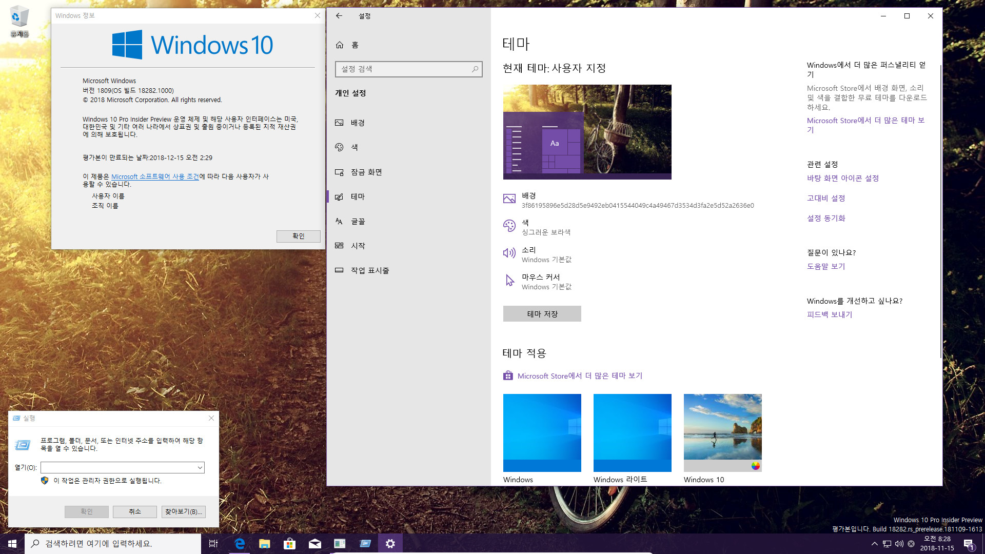This screenshot has width=985, height=554.
Task: Open the 색 settings section
Action: [x=408, y=147]
